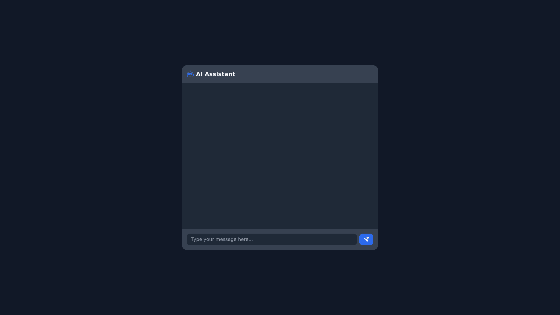This screenshot has width=560, height=315.
Task: Send message with paper plane button
Action: (x=366, y=239)
